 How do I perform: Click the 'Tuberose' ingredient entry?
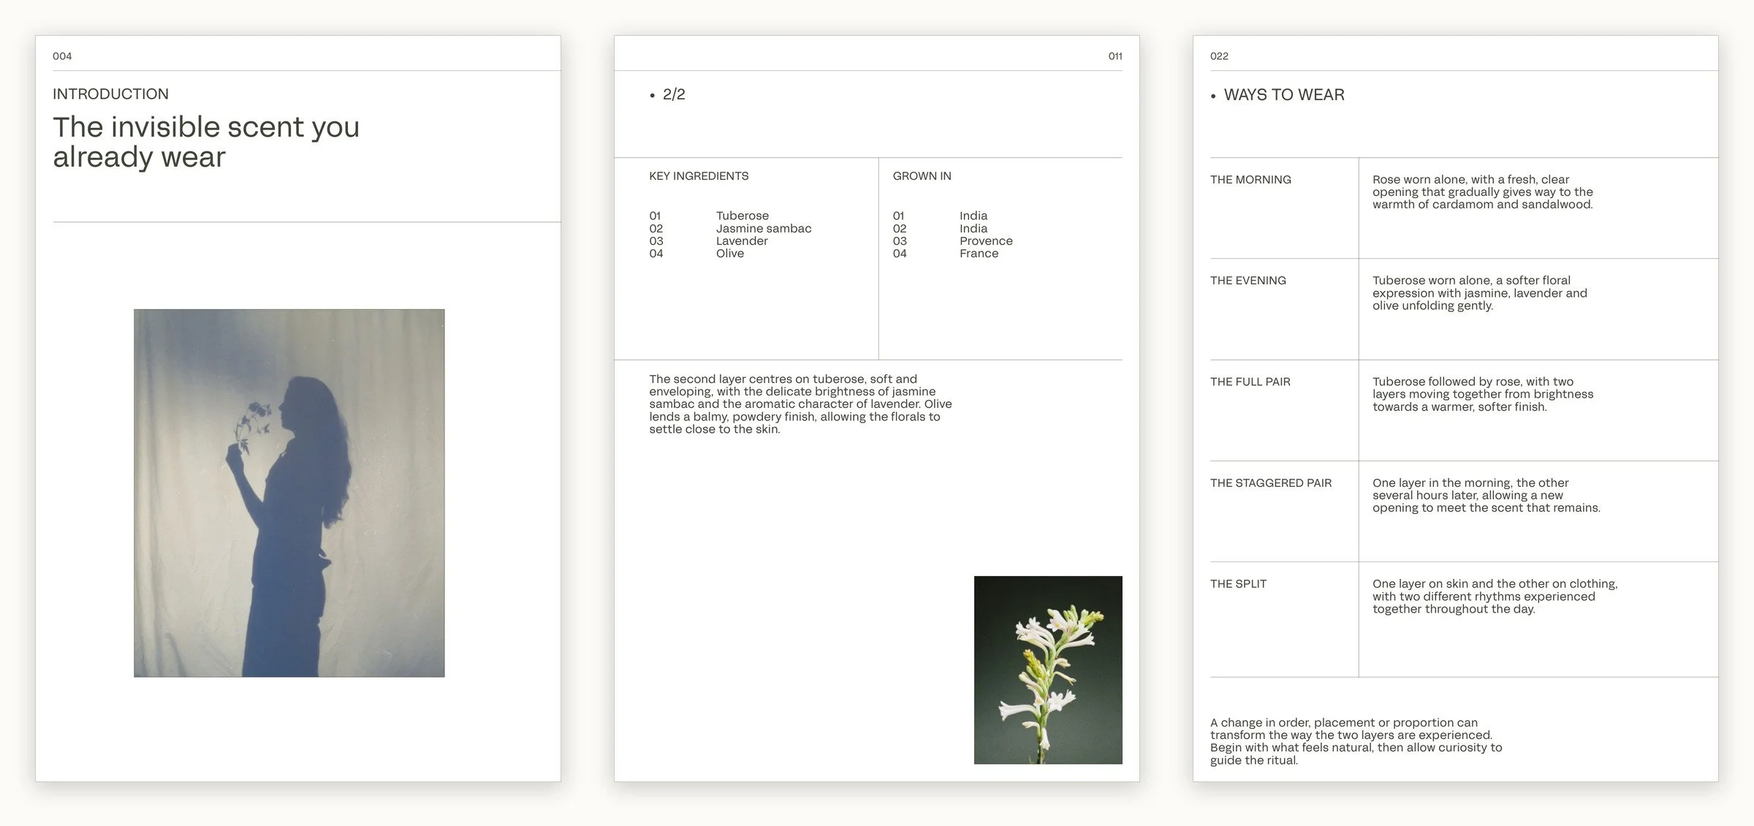point(743,216)
